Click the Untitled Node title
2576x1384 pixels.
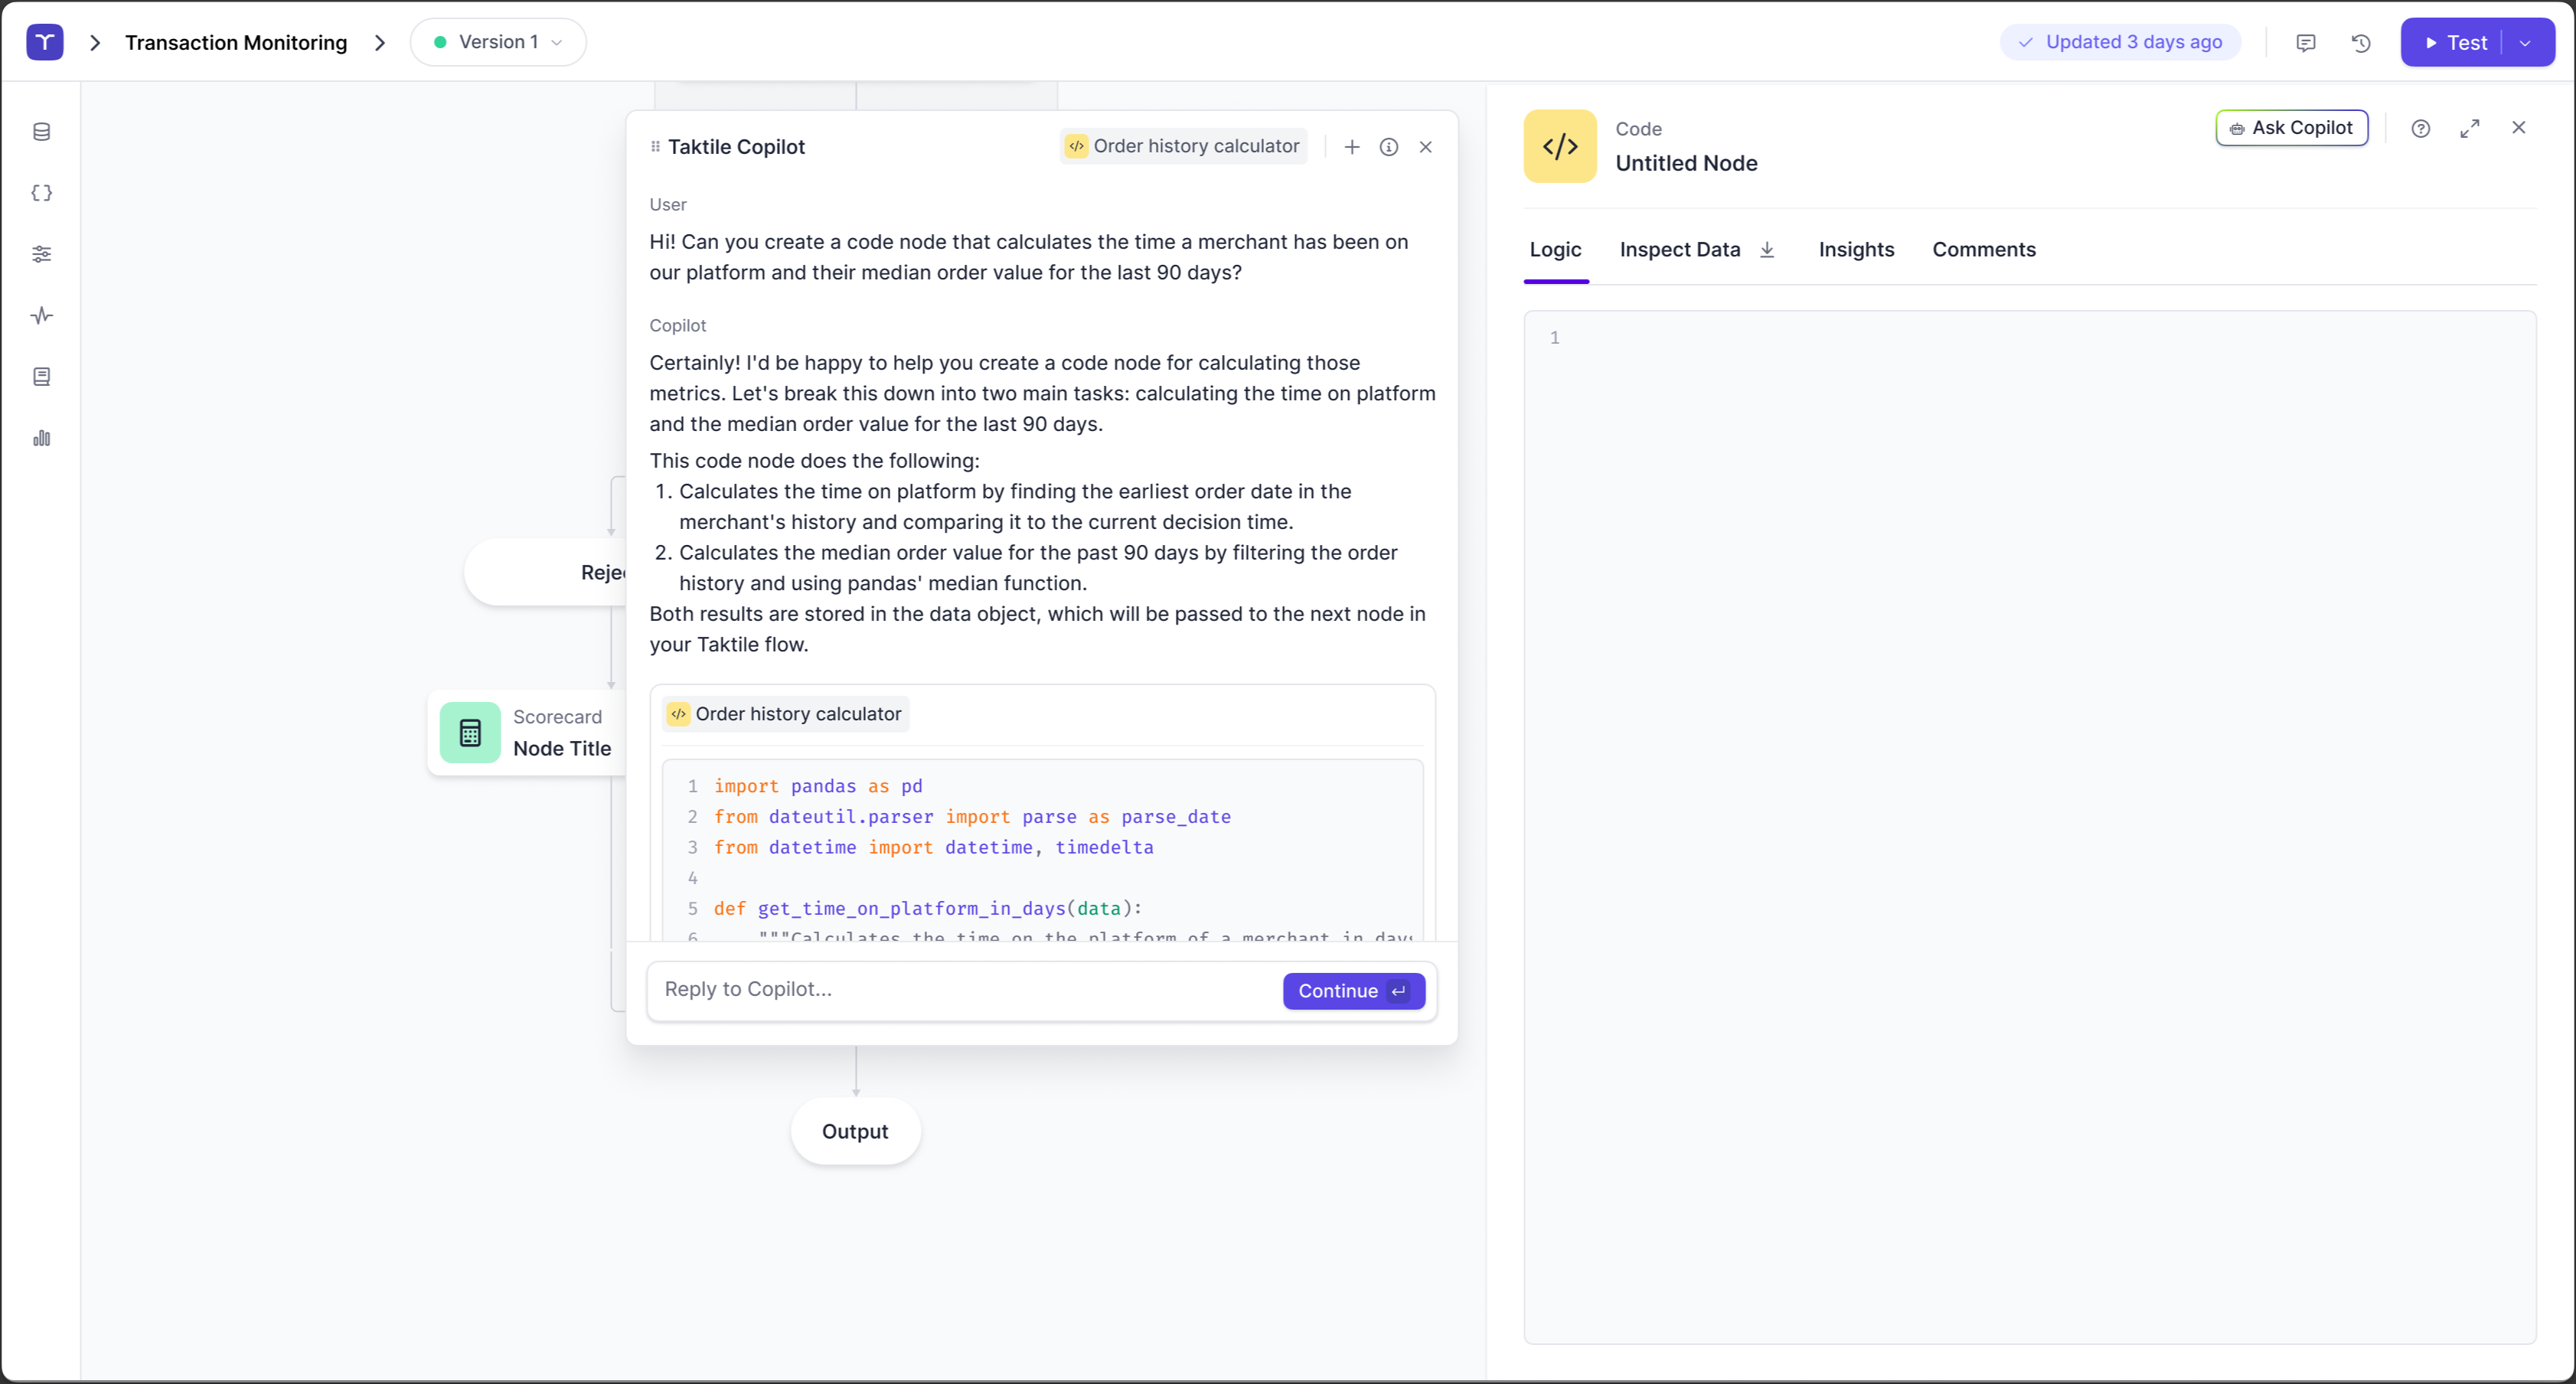(x=1686, y=163)
